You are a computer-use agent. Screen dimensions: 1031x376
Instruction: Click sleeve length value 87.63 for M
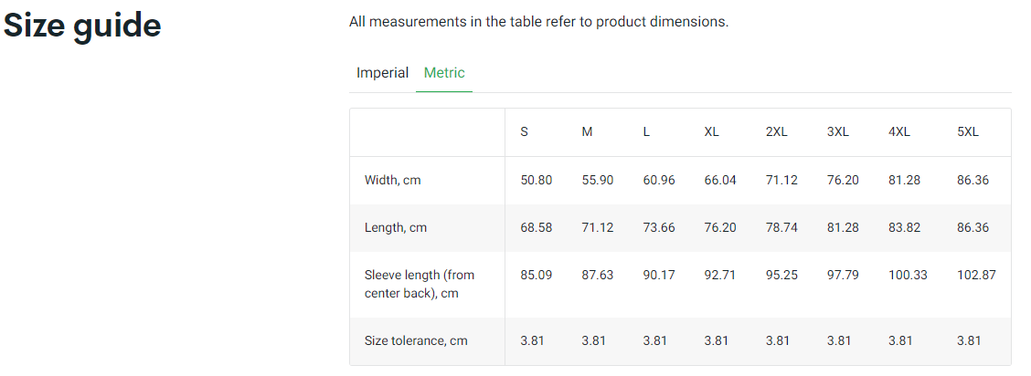pyautogui.click(x=598, y=275)
